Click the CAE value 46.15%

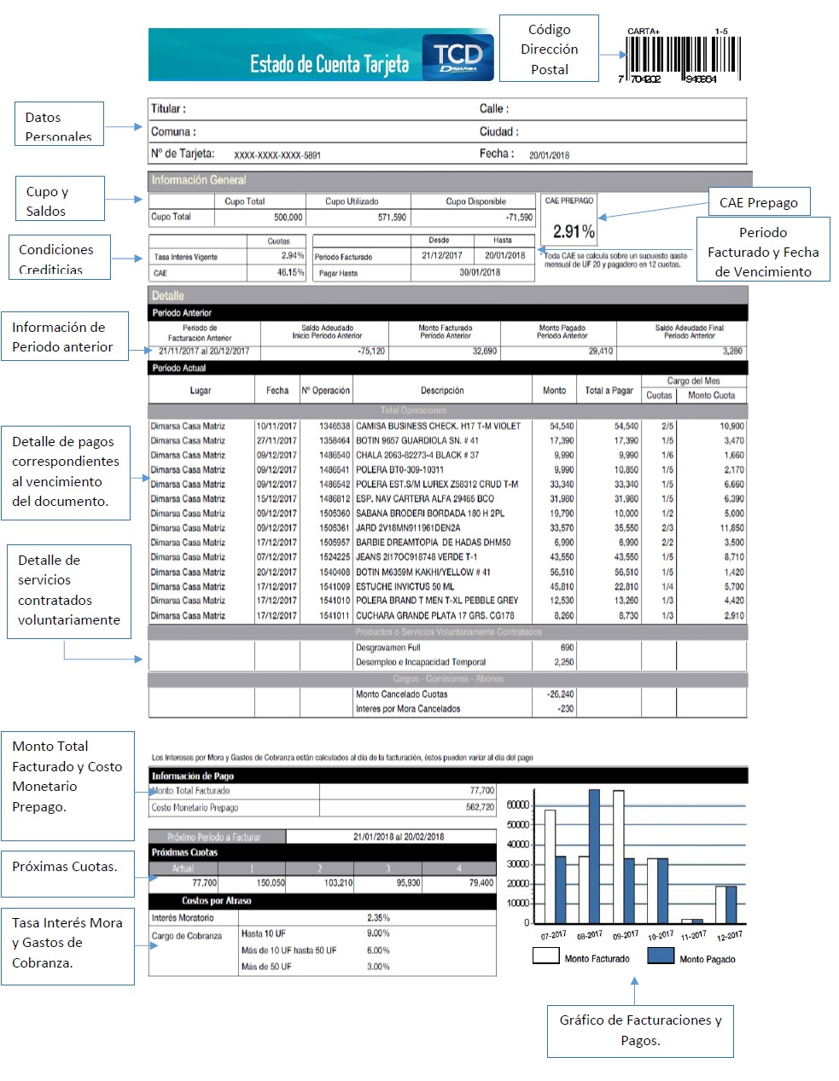click(290, 273)
